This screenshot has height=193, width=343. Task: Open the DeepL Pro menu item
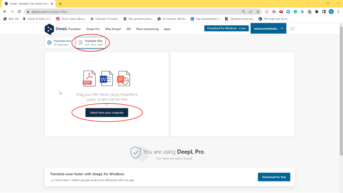pyautogui.click(x=93, y=29)
